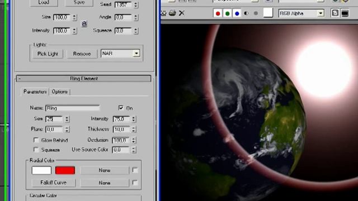The width and height of the screenshot is (358, 201).
Task: Click the Plane value field
Action: tap(54, 130)
